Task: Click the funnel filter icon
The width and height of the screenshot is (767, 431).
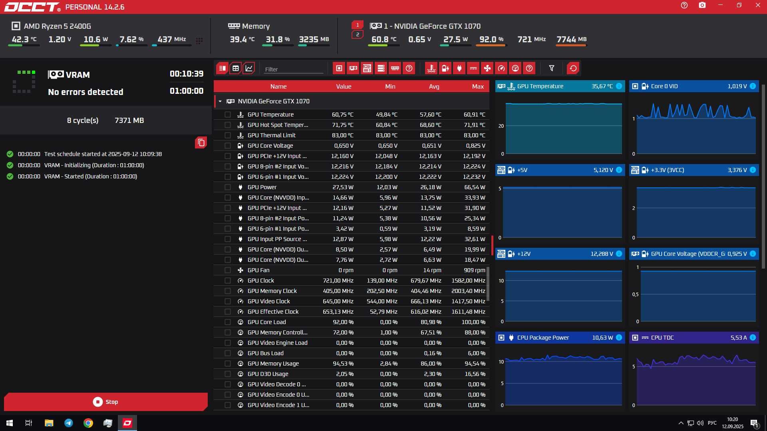Action: click(552, 68)
